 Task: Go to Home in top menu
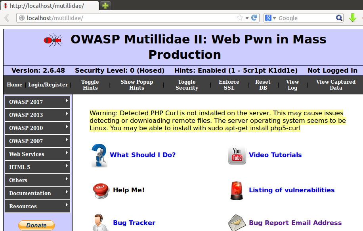(x=15, y=85)
